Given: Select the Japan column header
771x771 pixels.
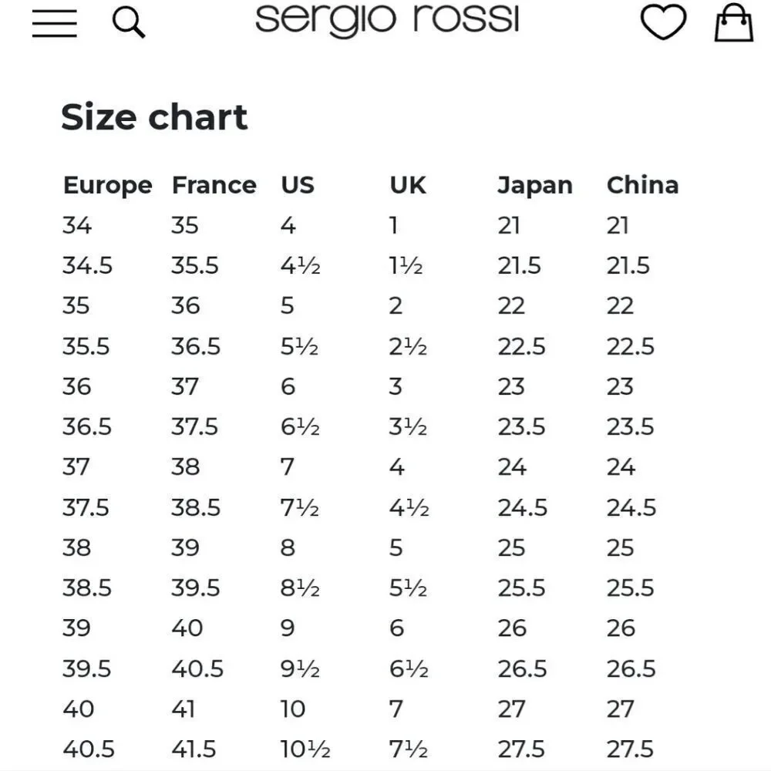Looking at the screenshot, I should click(535, 187).
